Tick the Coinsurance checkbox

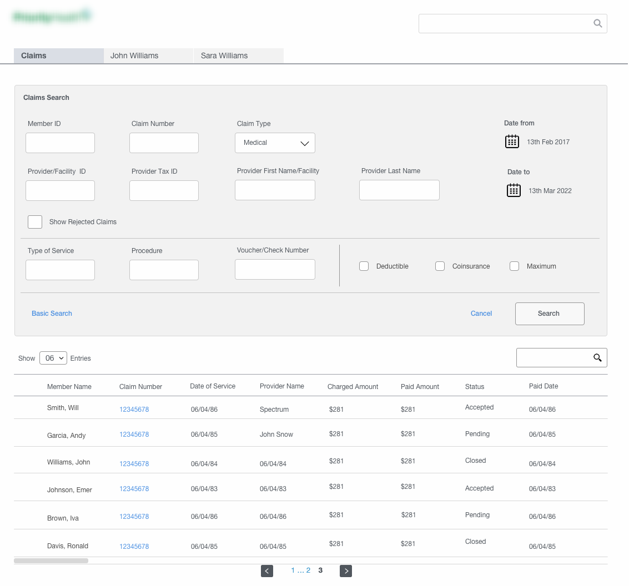(440, 266)
